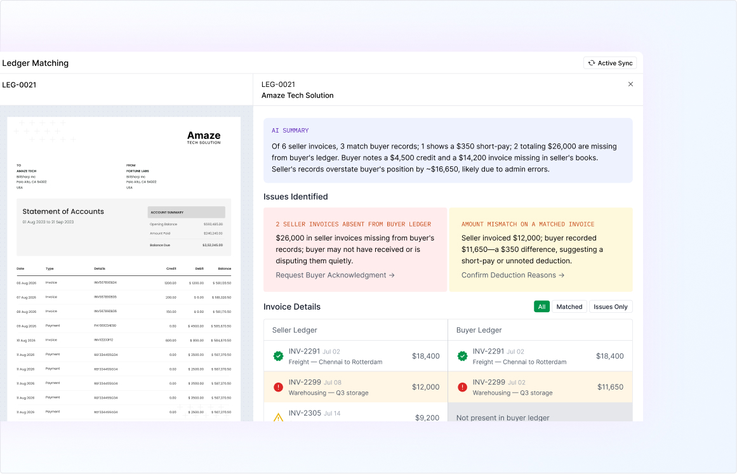The image size is (737, 474).
Task: Show Issues Only invoices
Action: [x=611, y=306]
